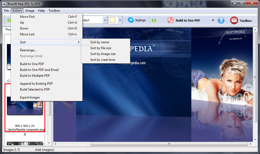Screen dimensions: 260x154
Task: Open the File menu
Action: tap(6, 11)
